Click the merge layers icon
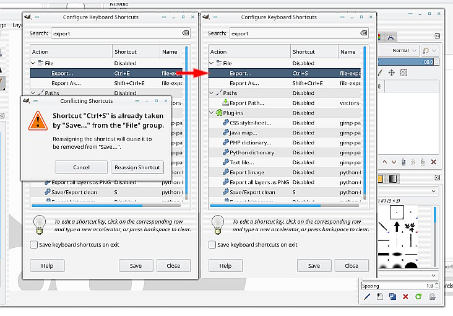This screenshot has height=316, width=453. pyautogui.click(x=423, y=162)
